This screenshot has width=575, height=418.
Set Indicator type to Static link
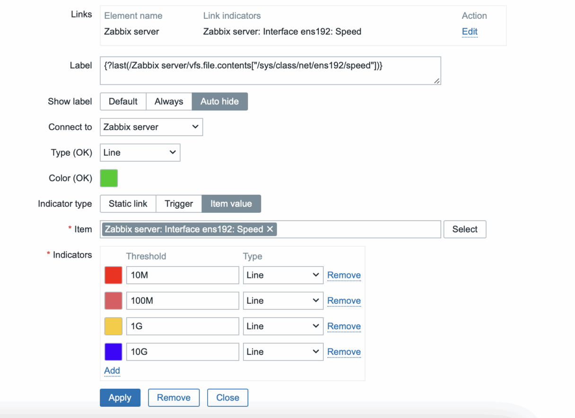[128, 204]
